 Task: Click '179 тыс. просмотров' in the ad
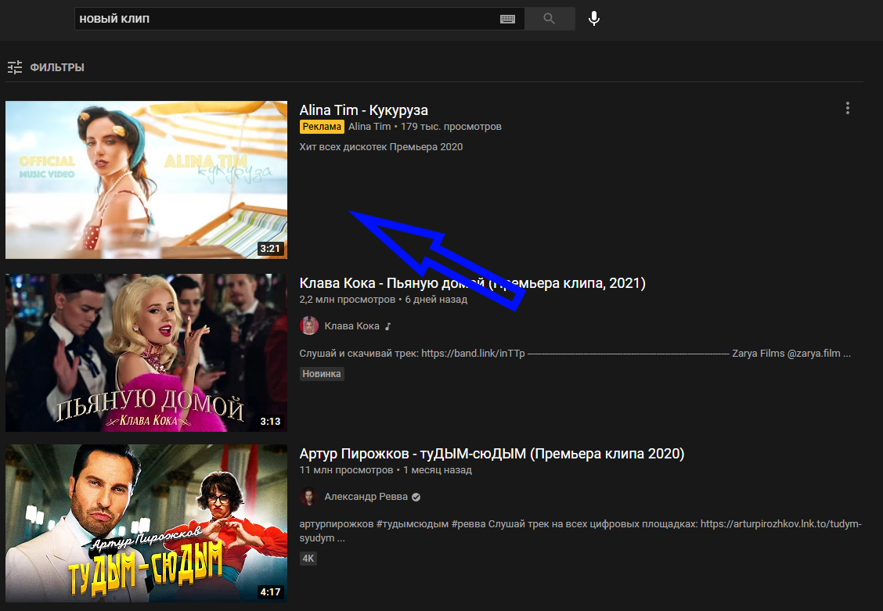pyautogui.click(x=451, y=127)
